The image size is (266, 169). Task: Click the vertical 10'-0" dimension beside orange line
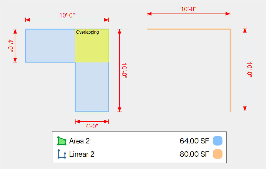pos(250,70)
